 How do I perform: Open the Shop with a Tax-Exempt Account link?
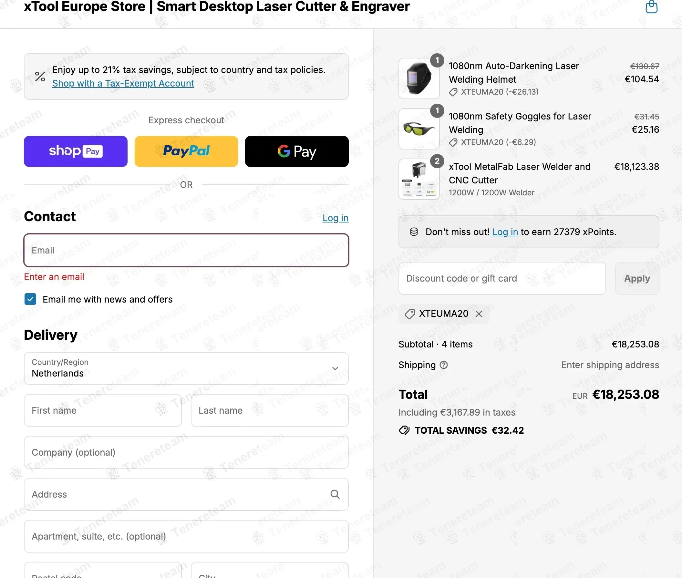click(123, 84)
